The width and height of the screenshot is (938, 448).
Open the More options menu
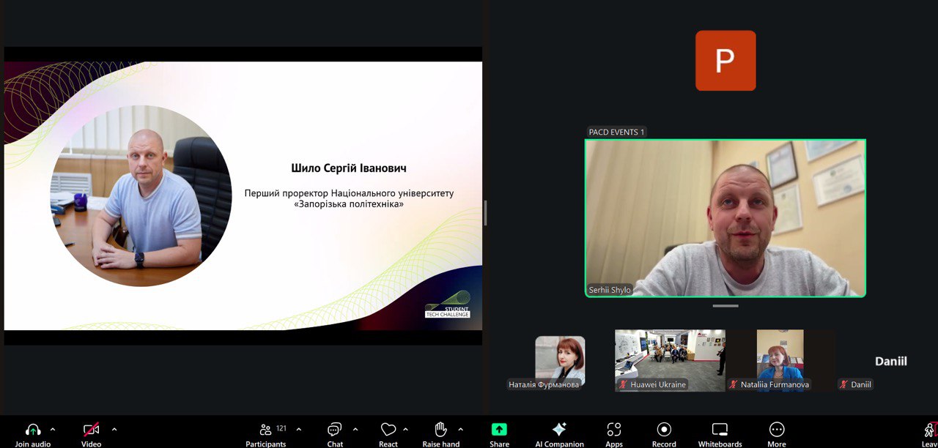click(x=777, y=430)
